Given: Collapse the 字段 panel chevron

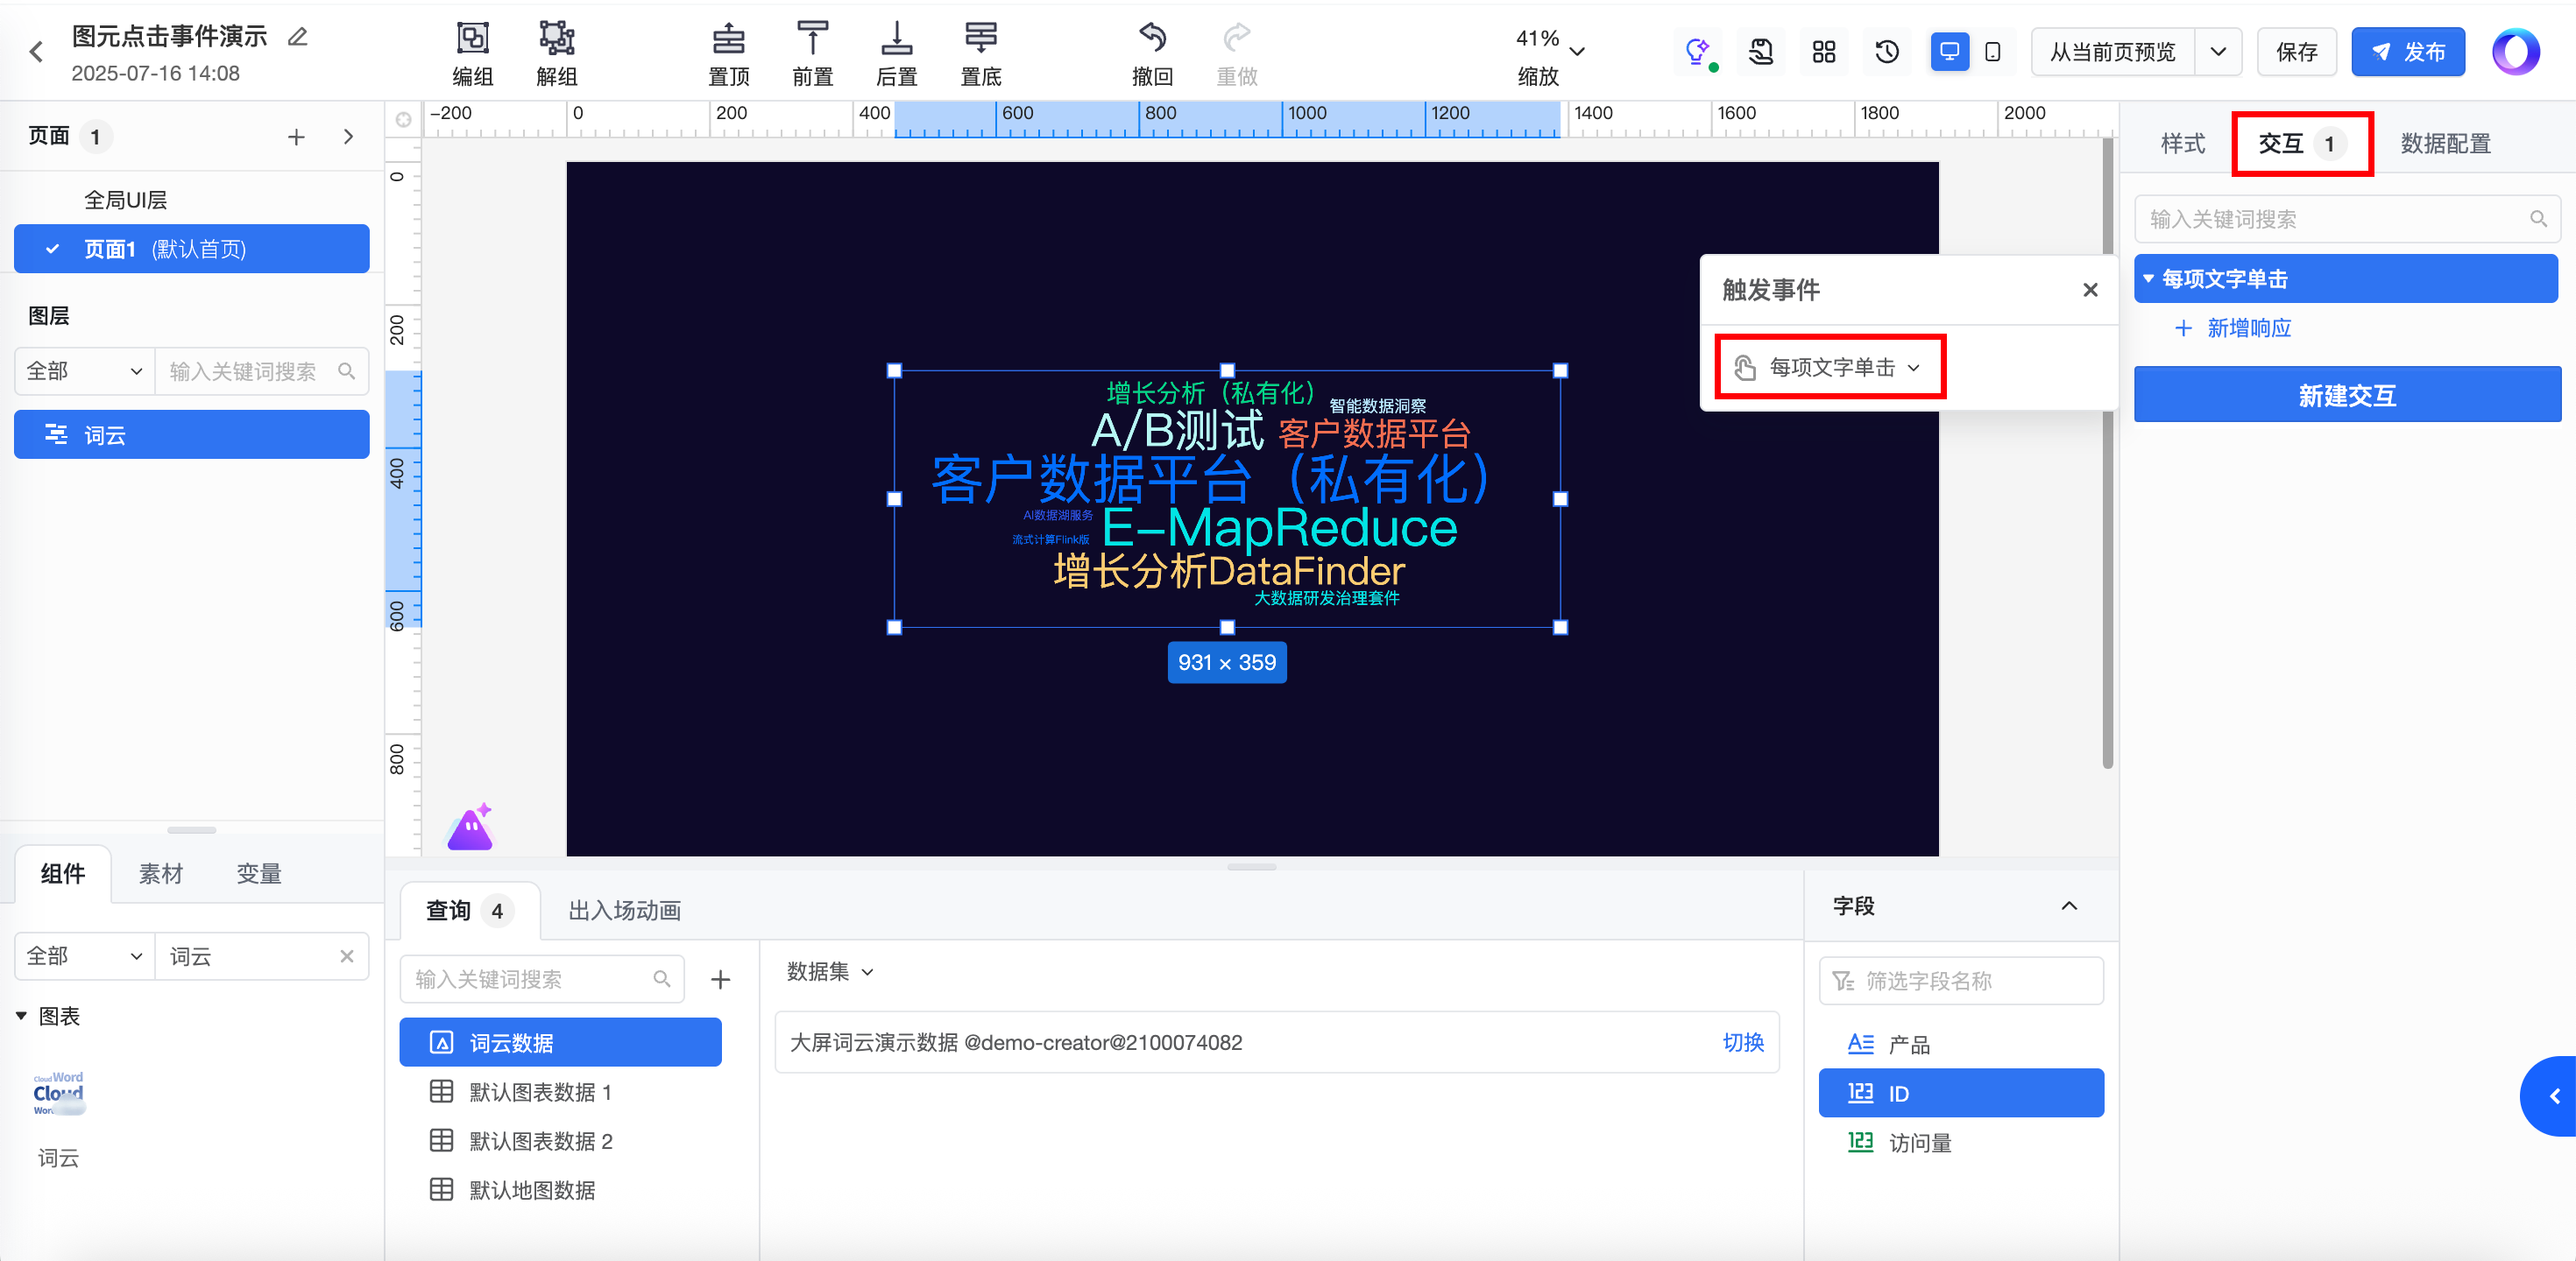Looking at the screenshot, I should click(x=2069, y=906).
